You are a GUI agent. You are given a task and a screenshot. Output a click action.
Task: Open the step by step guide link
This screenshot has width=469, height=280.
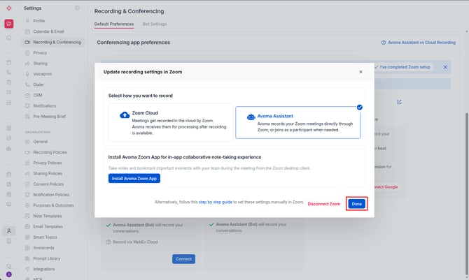click(216, 202)
